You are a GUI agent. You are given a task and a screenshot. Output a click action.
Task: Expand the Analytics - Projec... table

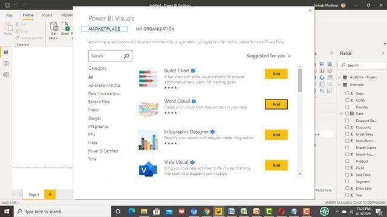(x=340, y=77)
